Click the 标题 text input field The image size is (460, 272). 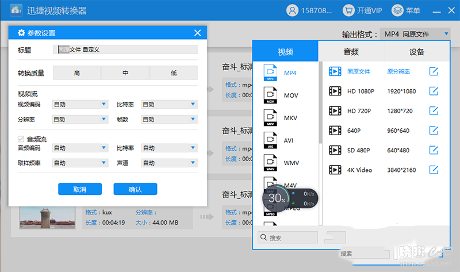coord(125,49)
